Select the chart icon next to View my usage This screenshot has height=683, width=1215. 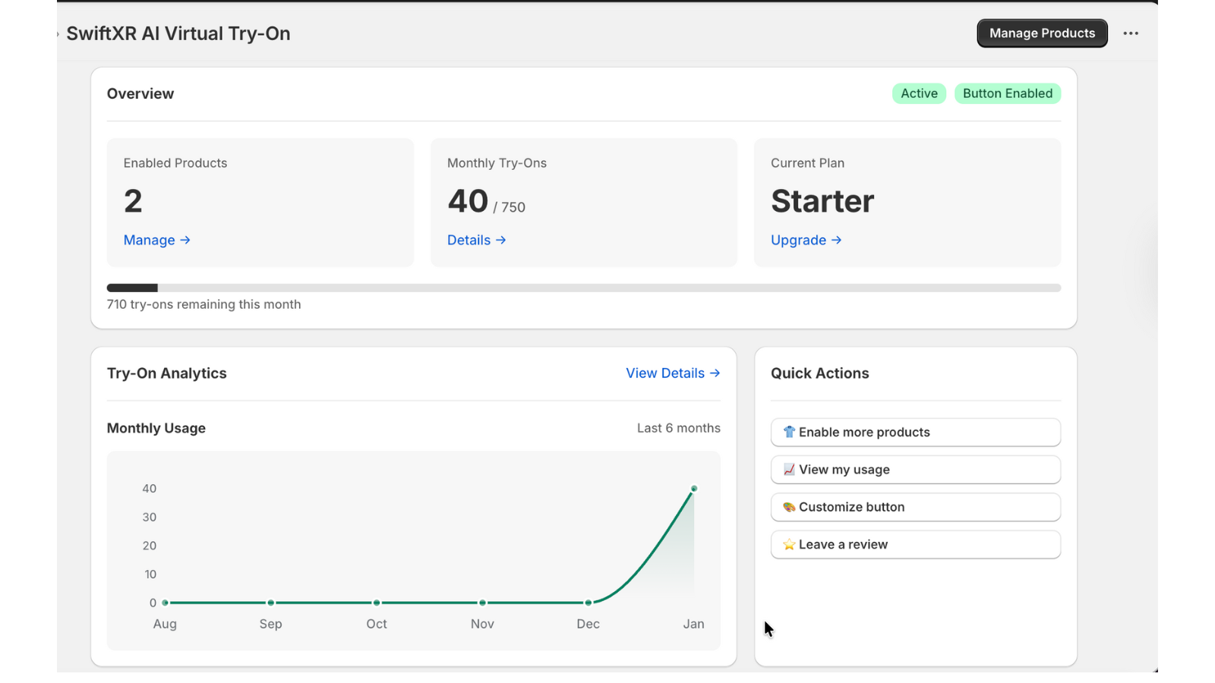click(789, 469)
